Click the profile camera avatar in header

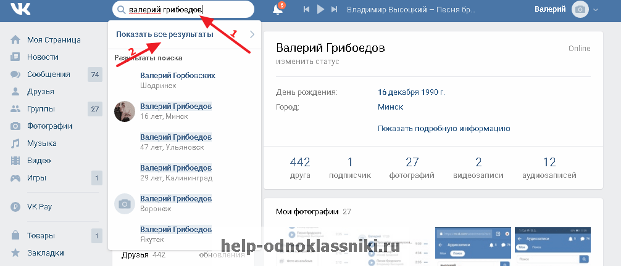pyautogui.click(x=580, y=9)
